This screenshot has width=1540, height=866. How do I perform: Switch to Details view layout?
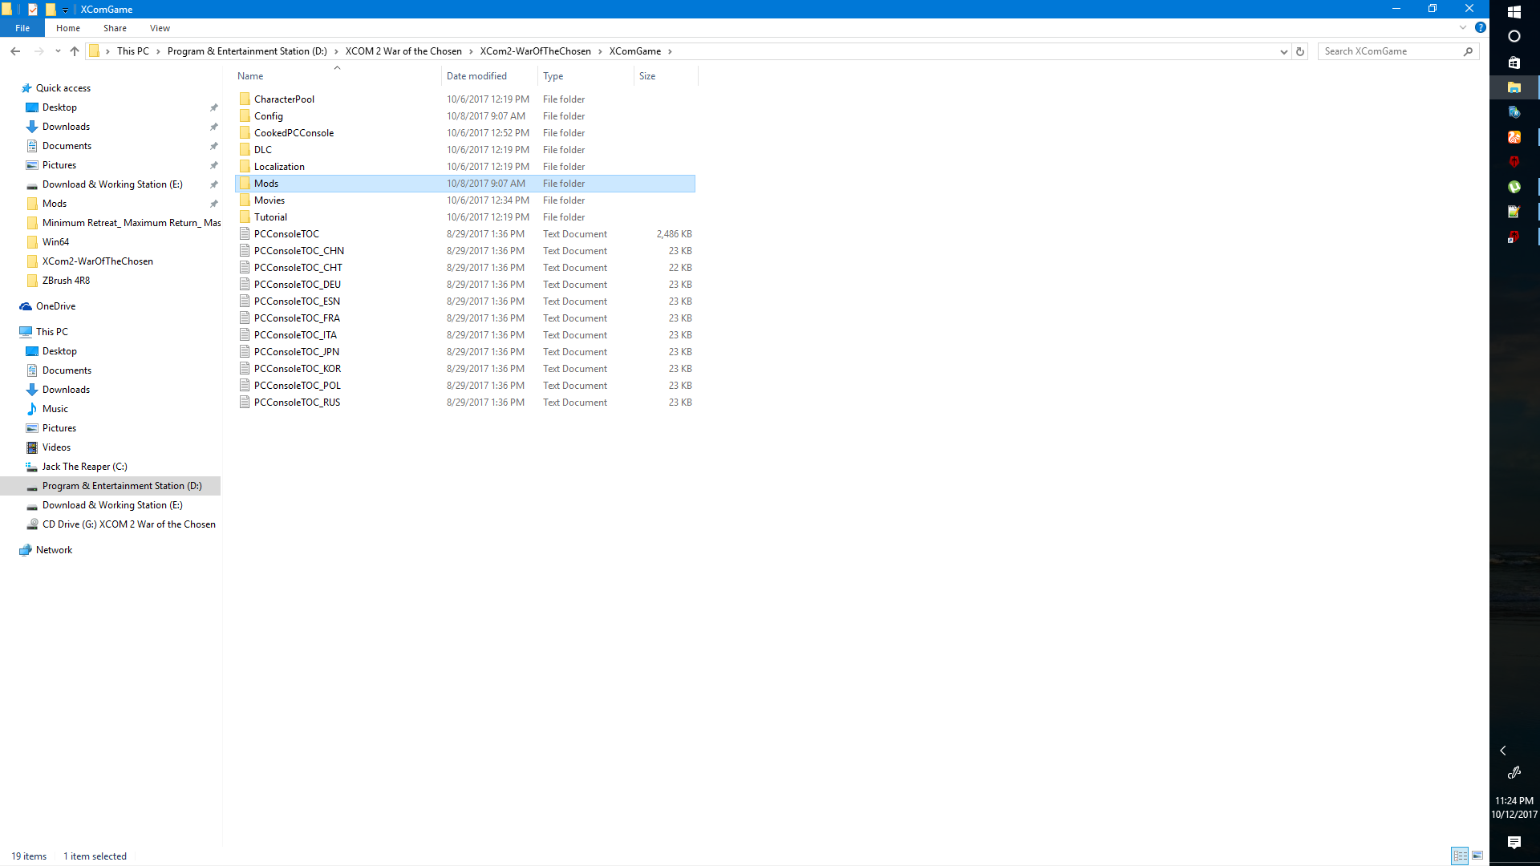click(x=1460, y=856)
